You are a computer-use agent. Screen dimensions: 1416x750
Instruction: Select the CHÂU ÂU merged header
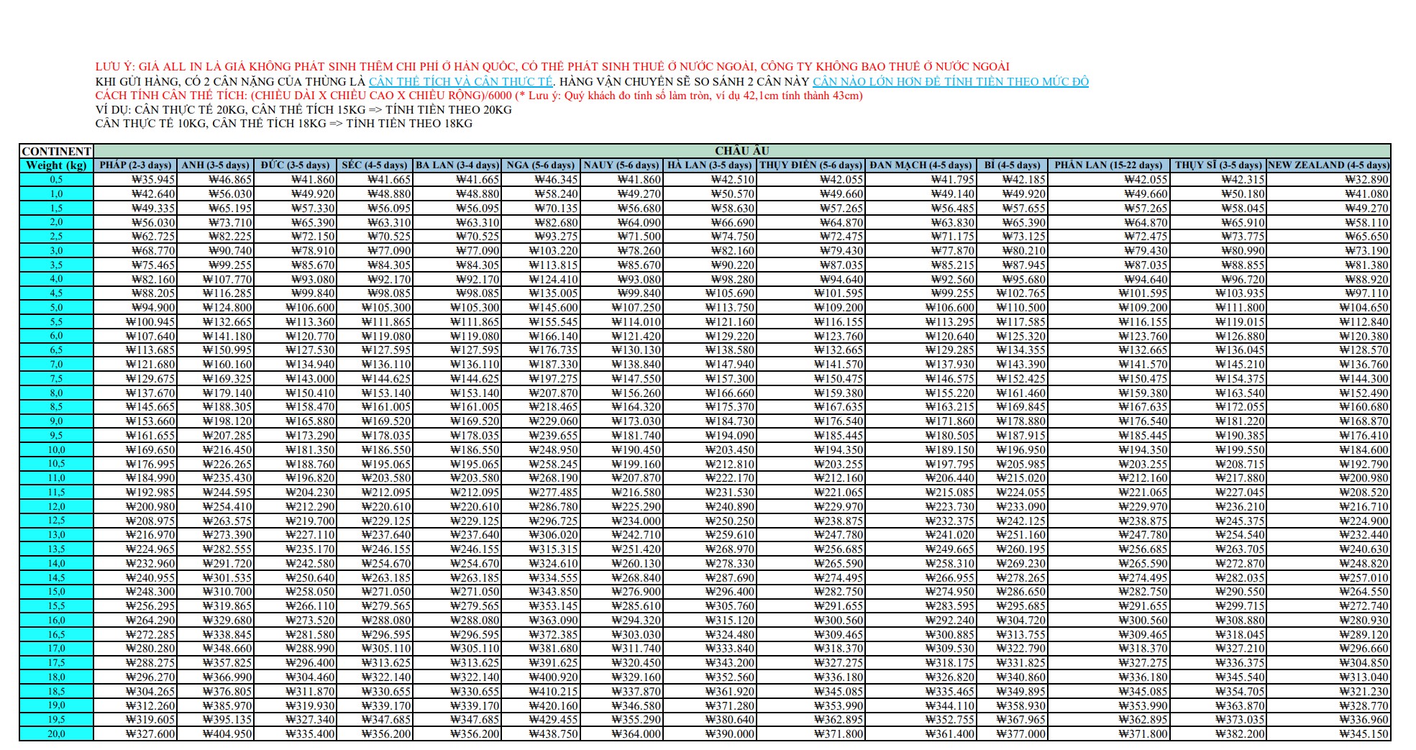click(741, 151)
